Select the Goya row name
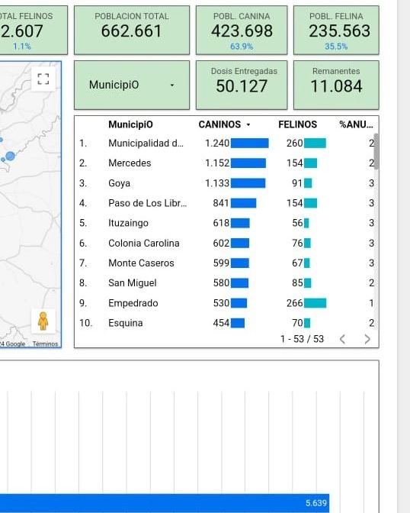This screenshot has width=410, height=513. tap(119, 183)
